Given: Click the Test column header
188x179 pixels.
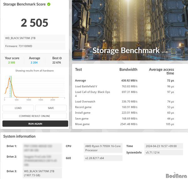Looking at the screenshot, I should [x=78, y=69].
